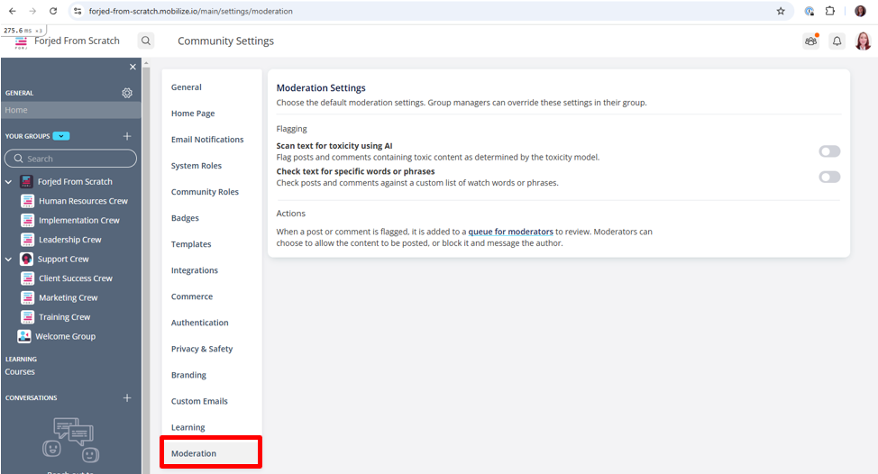The width and height of the screenshot is (878, 474).
Task: Go to Home in sidebar
Action: pyautogui.click(x=70, y=110)
